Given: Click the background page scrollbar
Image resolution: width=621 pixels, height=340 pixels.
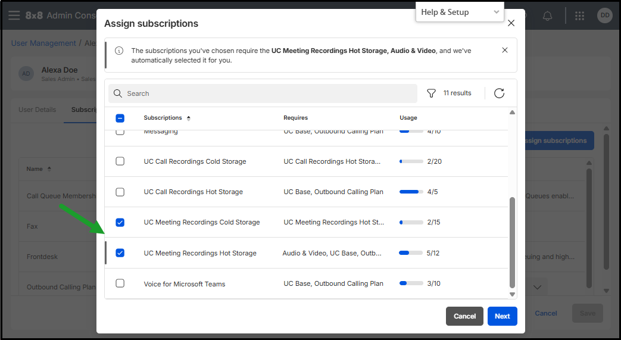Looking at the screenshot, I should pyautogui.click(x=606, y=202).
